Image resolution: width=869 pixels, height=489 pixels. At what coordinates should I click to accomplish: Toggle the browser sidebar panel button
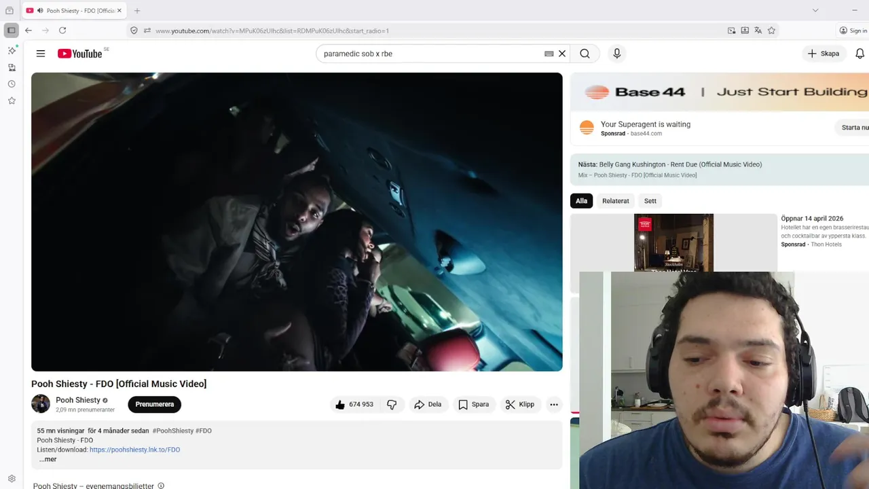tap(12, 31)
